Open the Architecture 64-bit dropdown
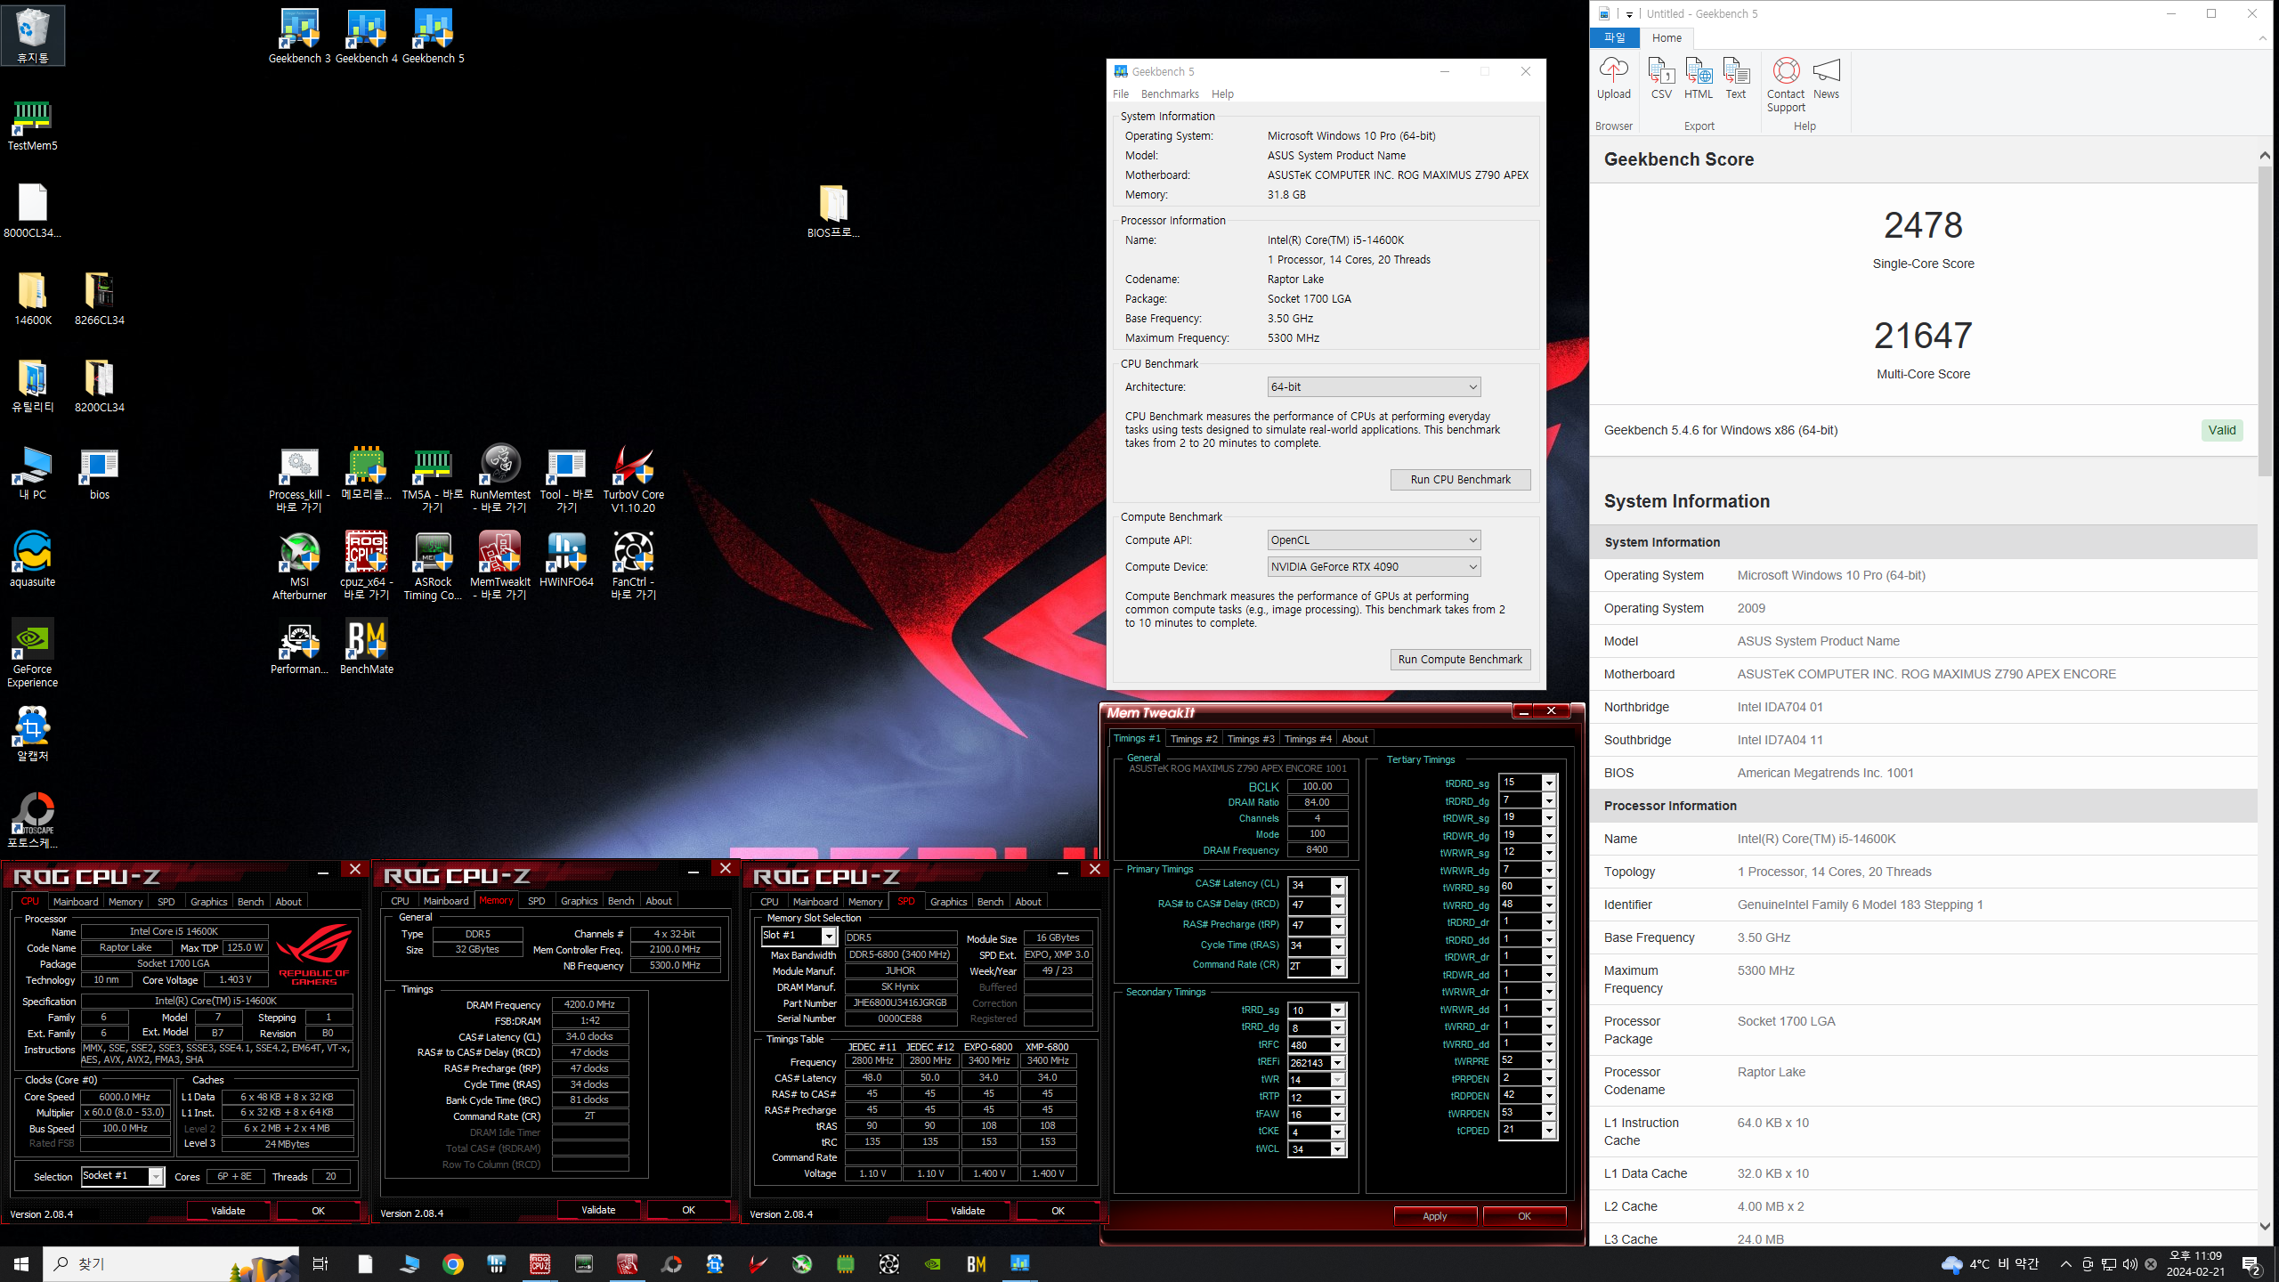 (1374, 386)
